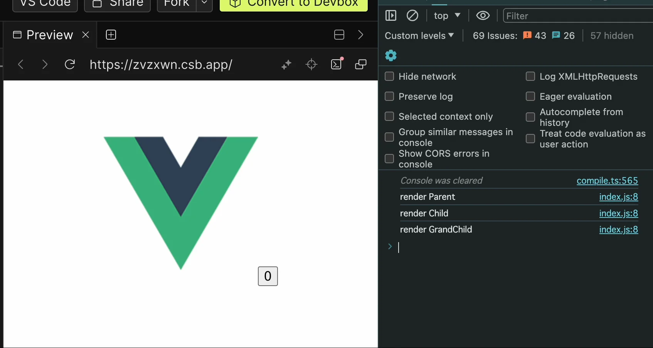Click the 26 improvement issues badge
The image size is (653, 348).
(x=564, y=36)
